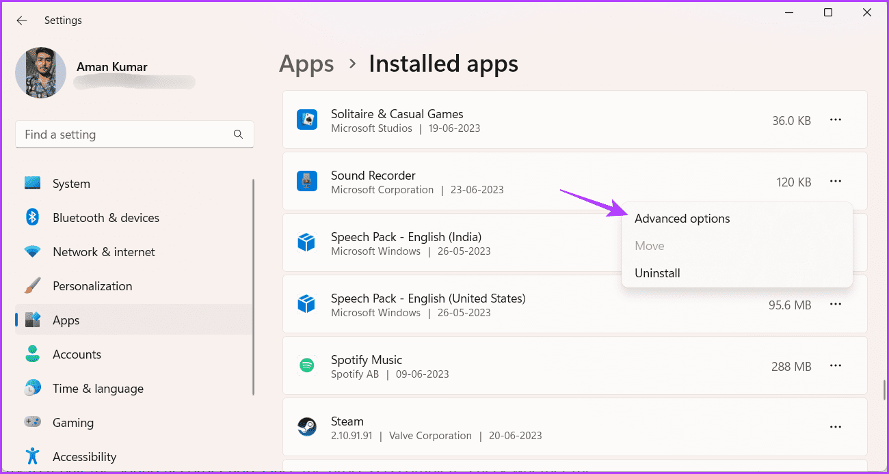889x474 pixels.
Task: Click the search magnifier icon
Action: (238, 135)
